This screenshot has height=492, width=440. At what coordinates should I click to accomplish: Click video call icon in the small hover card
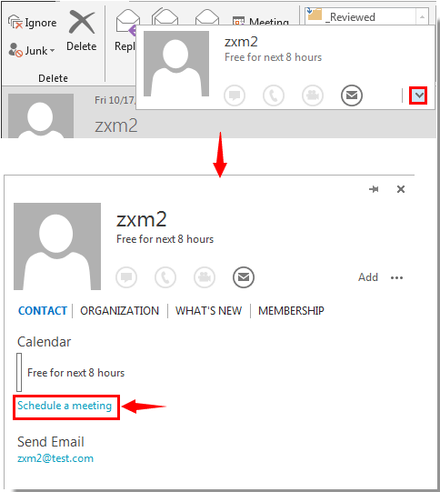click(313, 95)
